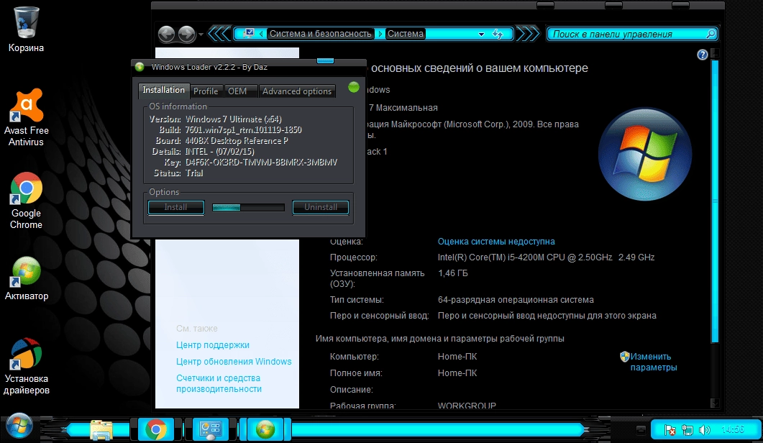Switch to the Profile tab

[x=206, y=91]
